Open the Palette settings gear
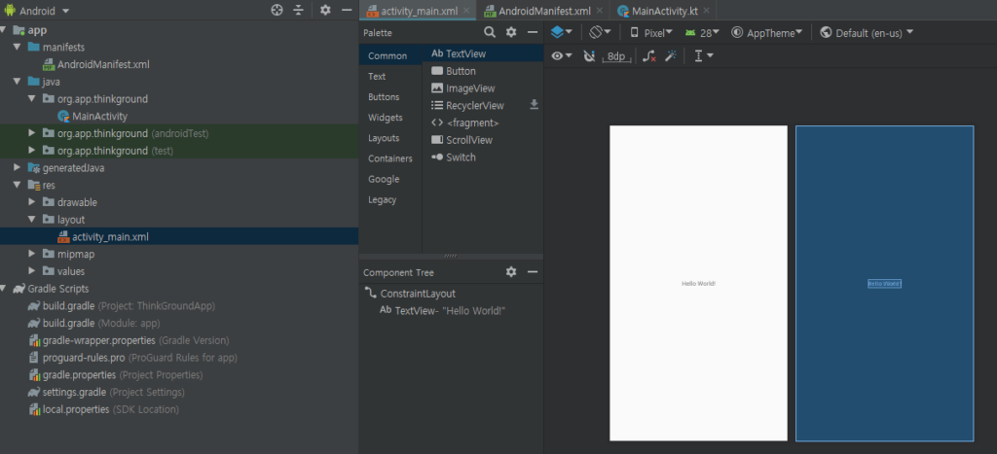 [x=511, y=32]
